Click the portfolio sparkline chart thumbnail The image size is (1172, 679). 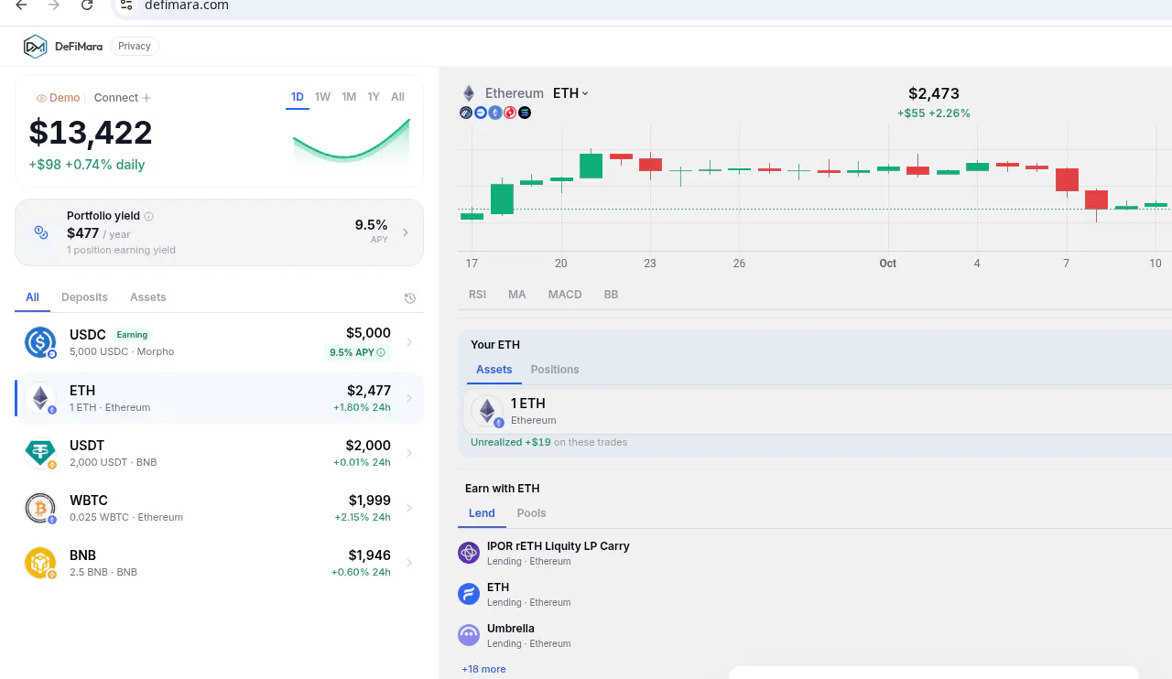click(352, 142)
